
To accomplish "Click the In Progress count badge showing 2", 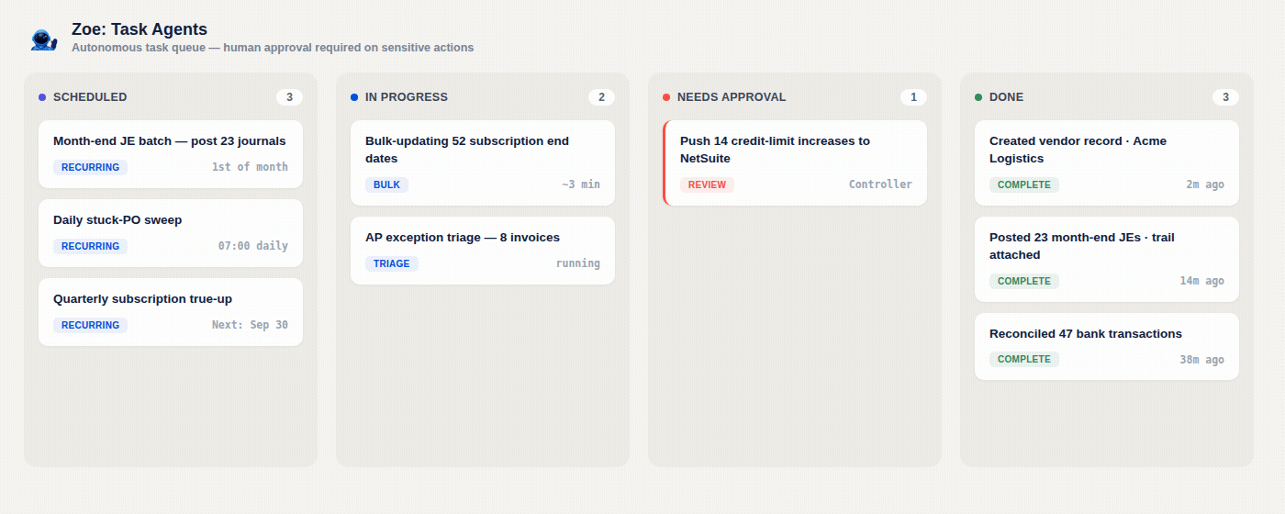I will (x=601, y=97).
